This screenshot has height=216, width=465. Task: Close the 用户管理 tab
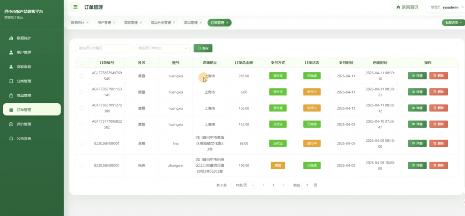tap(114, 23)
